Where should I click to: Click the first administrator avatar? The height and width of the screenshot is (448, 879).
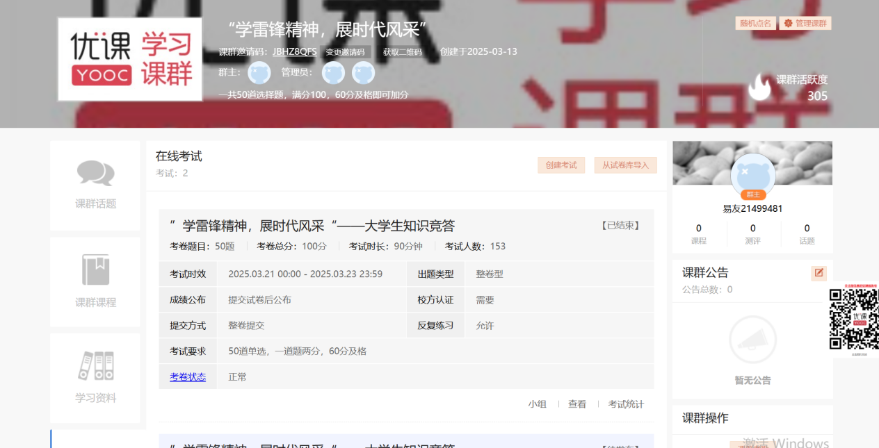[x=333, y=72]
